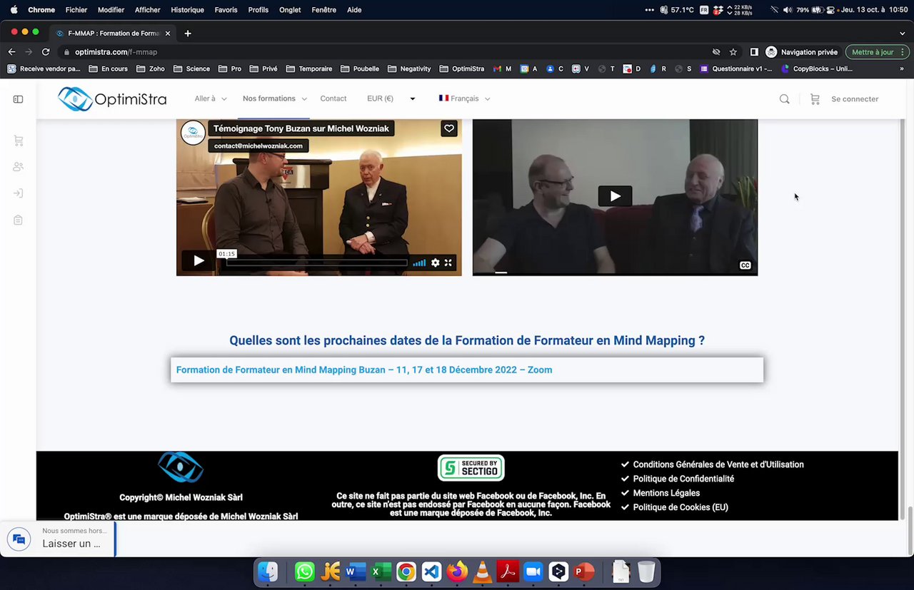The height and width of the screenshot is (590, 914).
Task: Click the Mettre à jour button
Action: [x=877, y=52]
